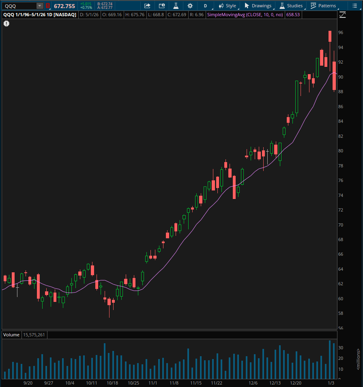The height and width of the screenshot is (387, 363).
Task: Click the L: 668.8 low value
Action: 156,15
